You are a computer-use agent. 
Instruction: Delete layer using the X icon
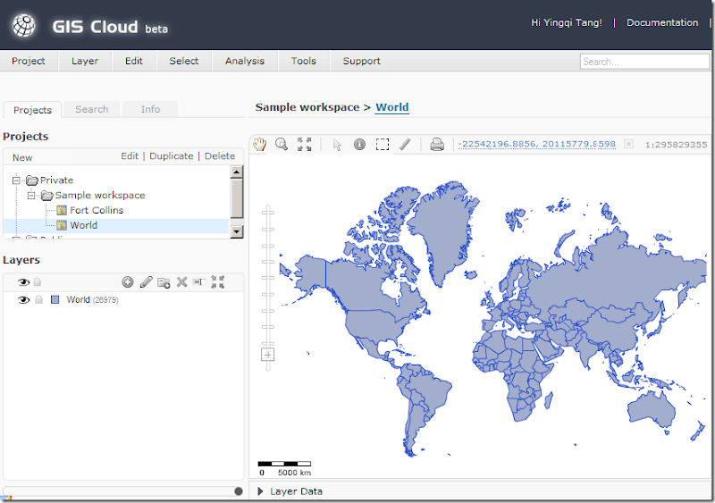181,282
